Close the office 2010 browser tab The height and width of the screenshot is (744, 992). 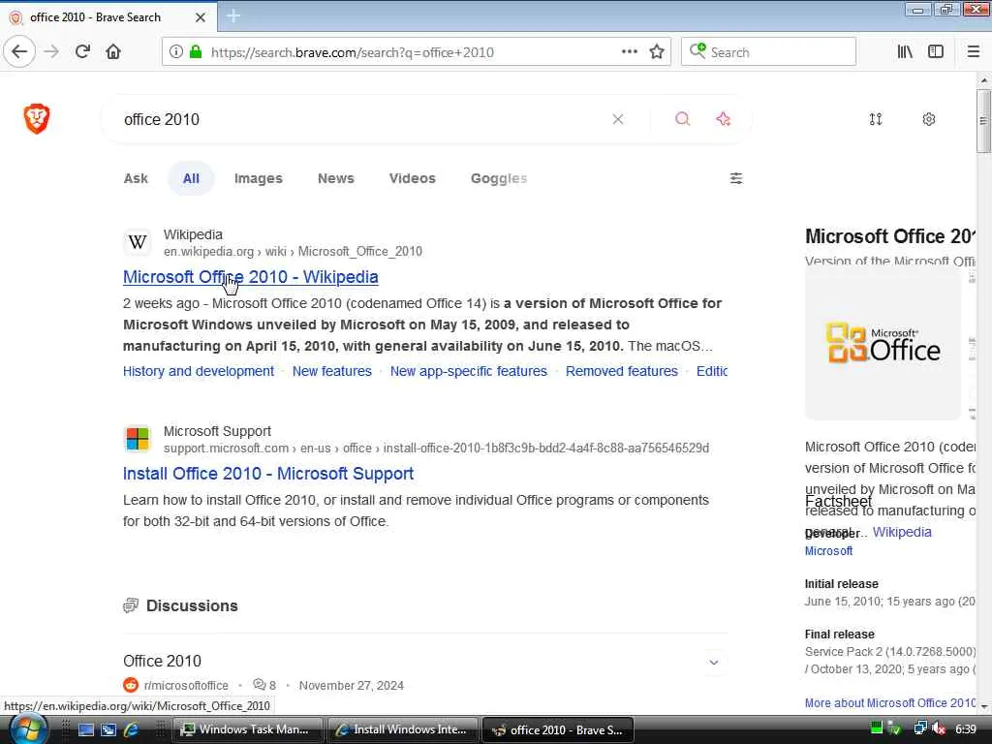point(201,17)
